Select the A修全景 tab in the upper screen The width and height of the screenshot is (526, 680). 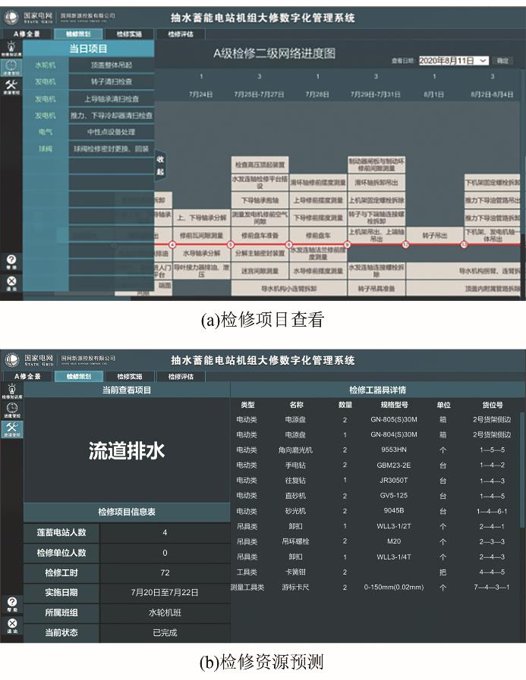27,35
